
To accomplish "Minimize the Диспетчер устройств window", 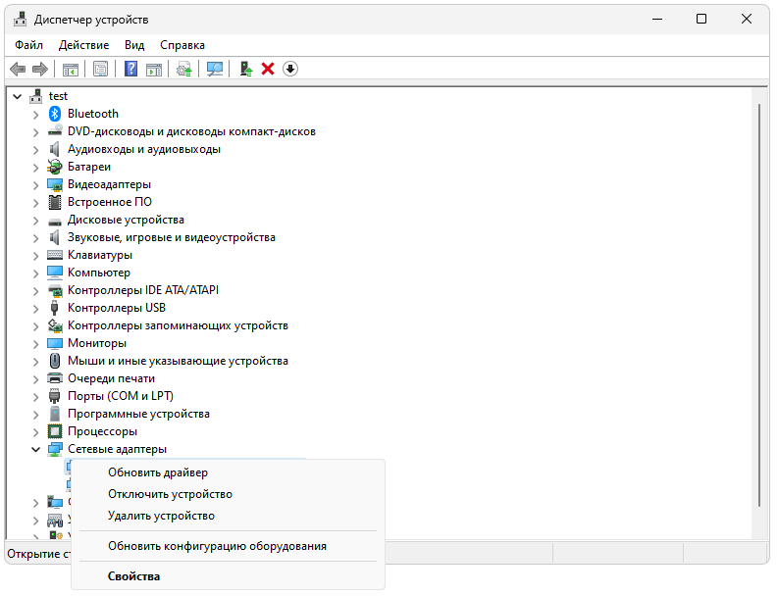I will coord(657,19).
